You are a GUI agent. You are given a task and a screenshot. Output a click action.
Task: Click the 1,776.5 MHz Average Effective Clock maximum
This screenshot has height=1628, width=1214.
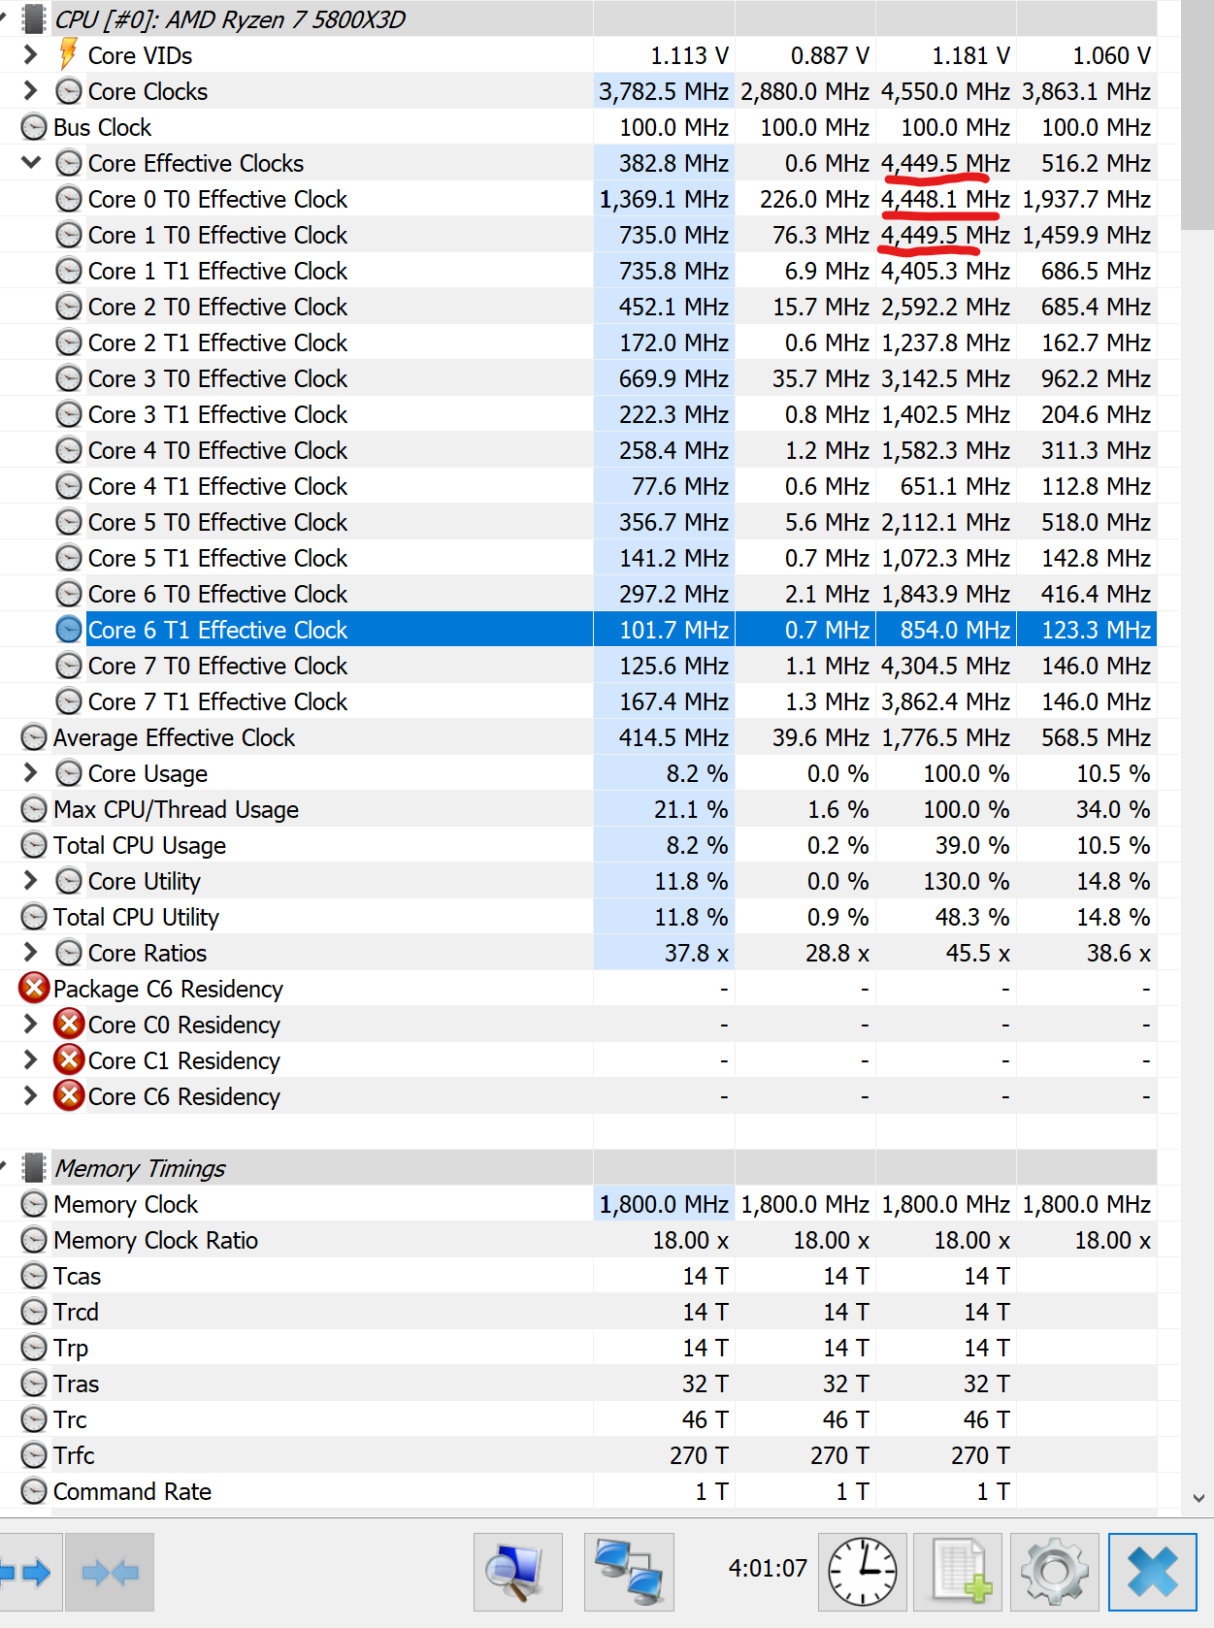945,737
